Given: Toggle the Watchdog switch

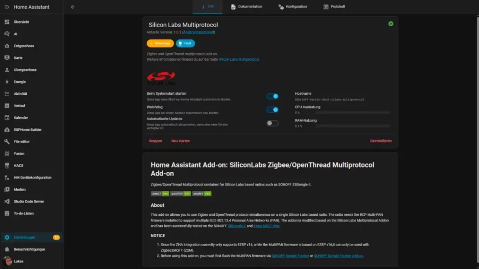Looking at the screenshot, I should 272,109.
